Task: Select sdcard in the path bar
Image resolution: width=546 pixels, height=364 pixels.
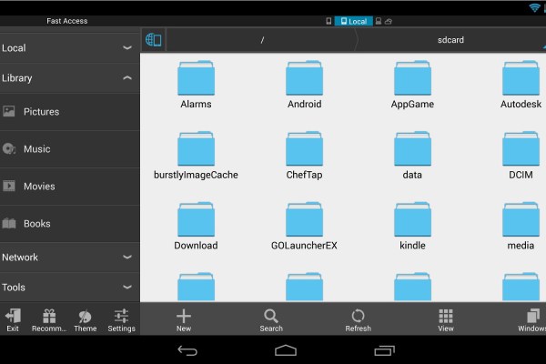Action: click(451, 40)
